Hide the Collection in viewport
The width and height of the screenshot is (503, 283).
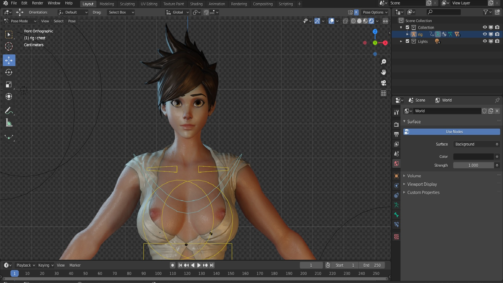485,27
